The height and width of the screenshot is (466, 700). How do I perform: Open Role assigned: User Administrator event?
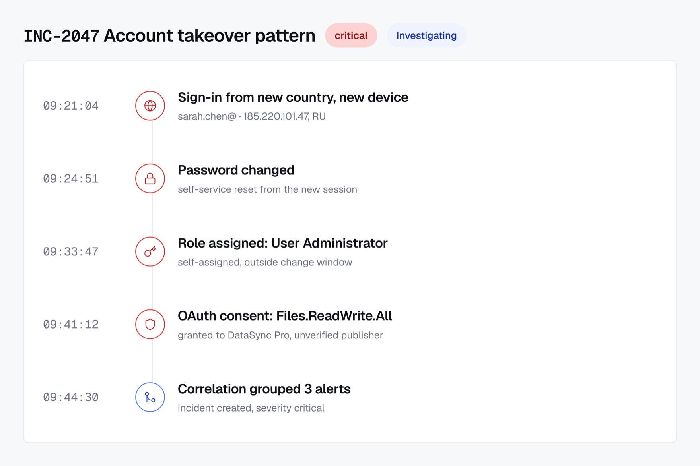pos(282,243)
